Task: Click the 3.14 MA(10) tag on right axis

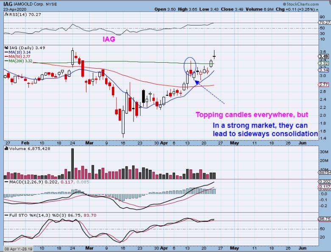Action: (x=324, y=70)
